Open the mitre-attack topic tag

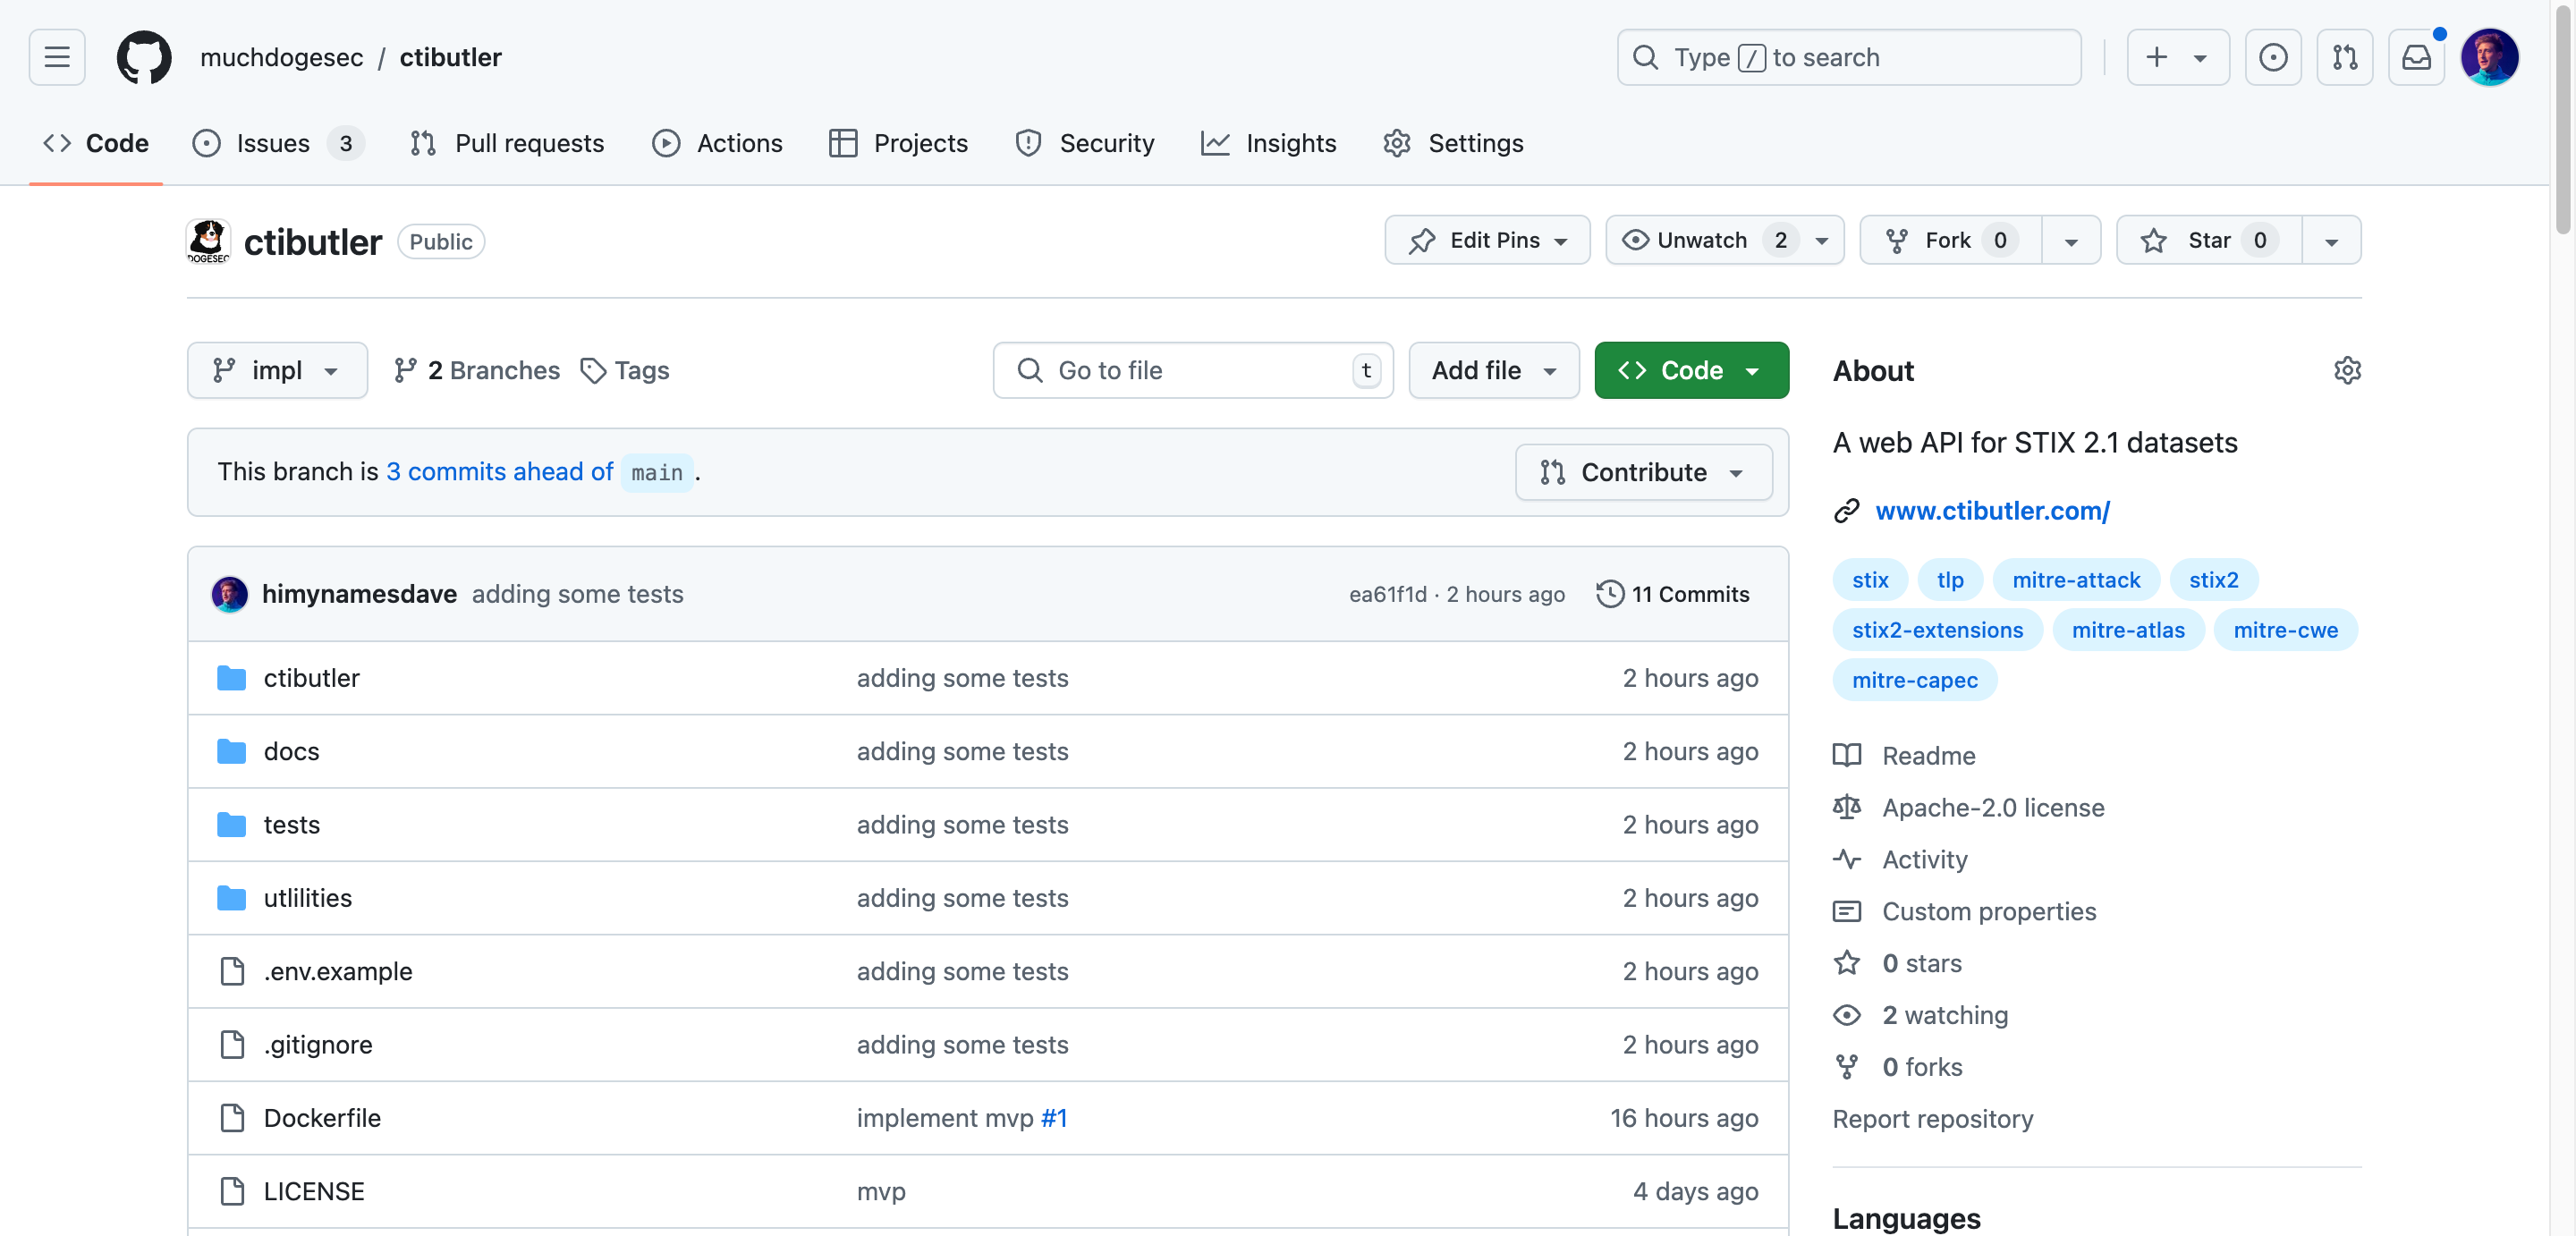(x=2076, y=579)
